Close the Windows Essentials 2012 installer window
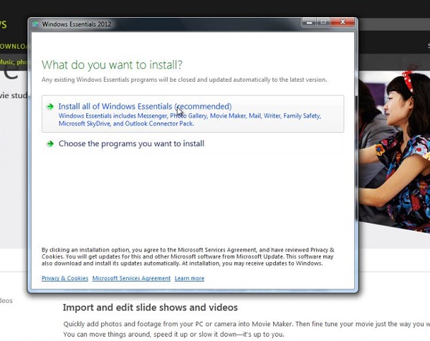The width and height of the screenshot is (430, 341). 343,22
